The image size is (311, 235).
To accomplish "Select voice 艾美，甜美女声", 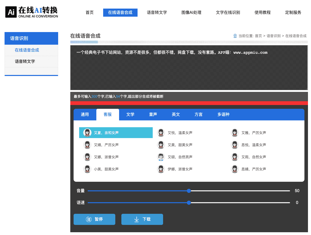I will click(190, 145).
